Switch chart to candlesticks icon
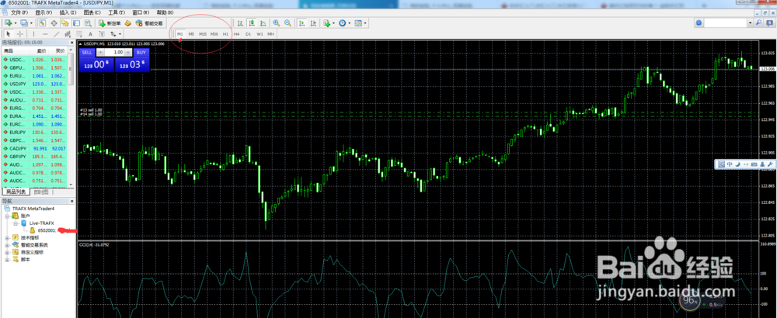Screen dimensions: 777x318 (x=252, y=22)
